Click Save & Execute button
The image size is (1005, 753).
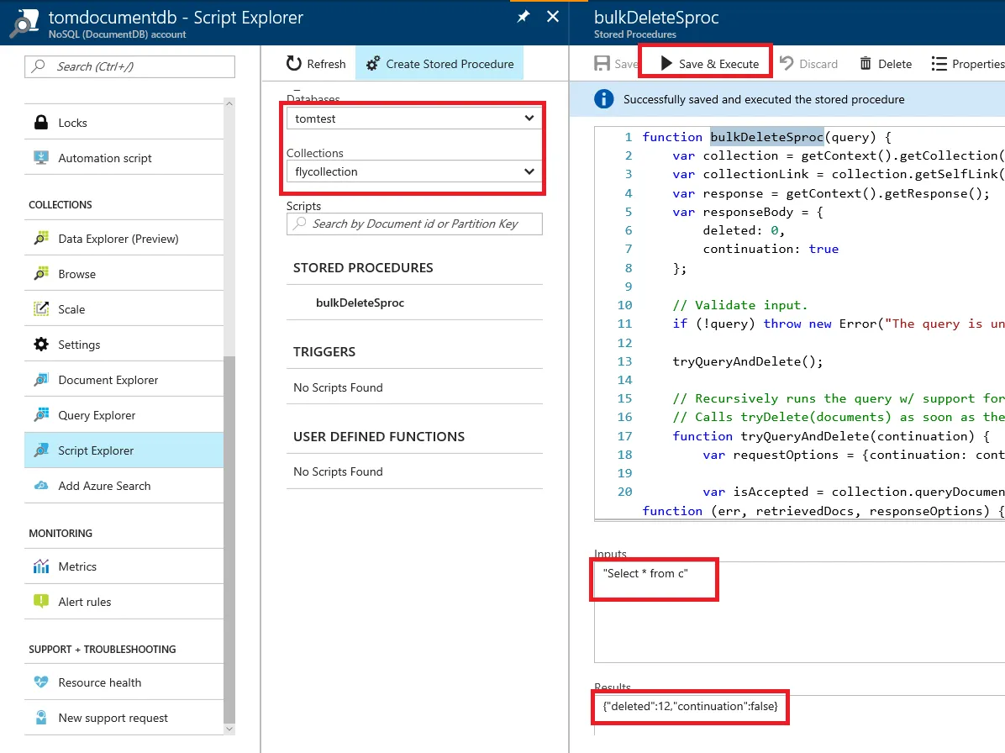709,63
